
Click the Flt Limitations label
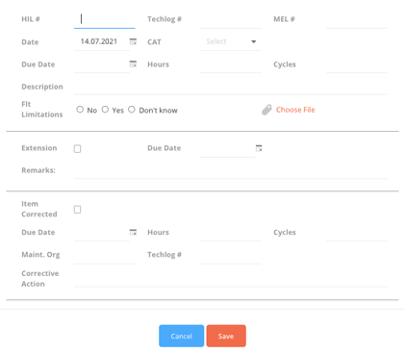(42, 110)
